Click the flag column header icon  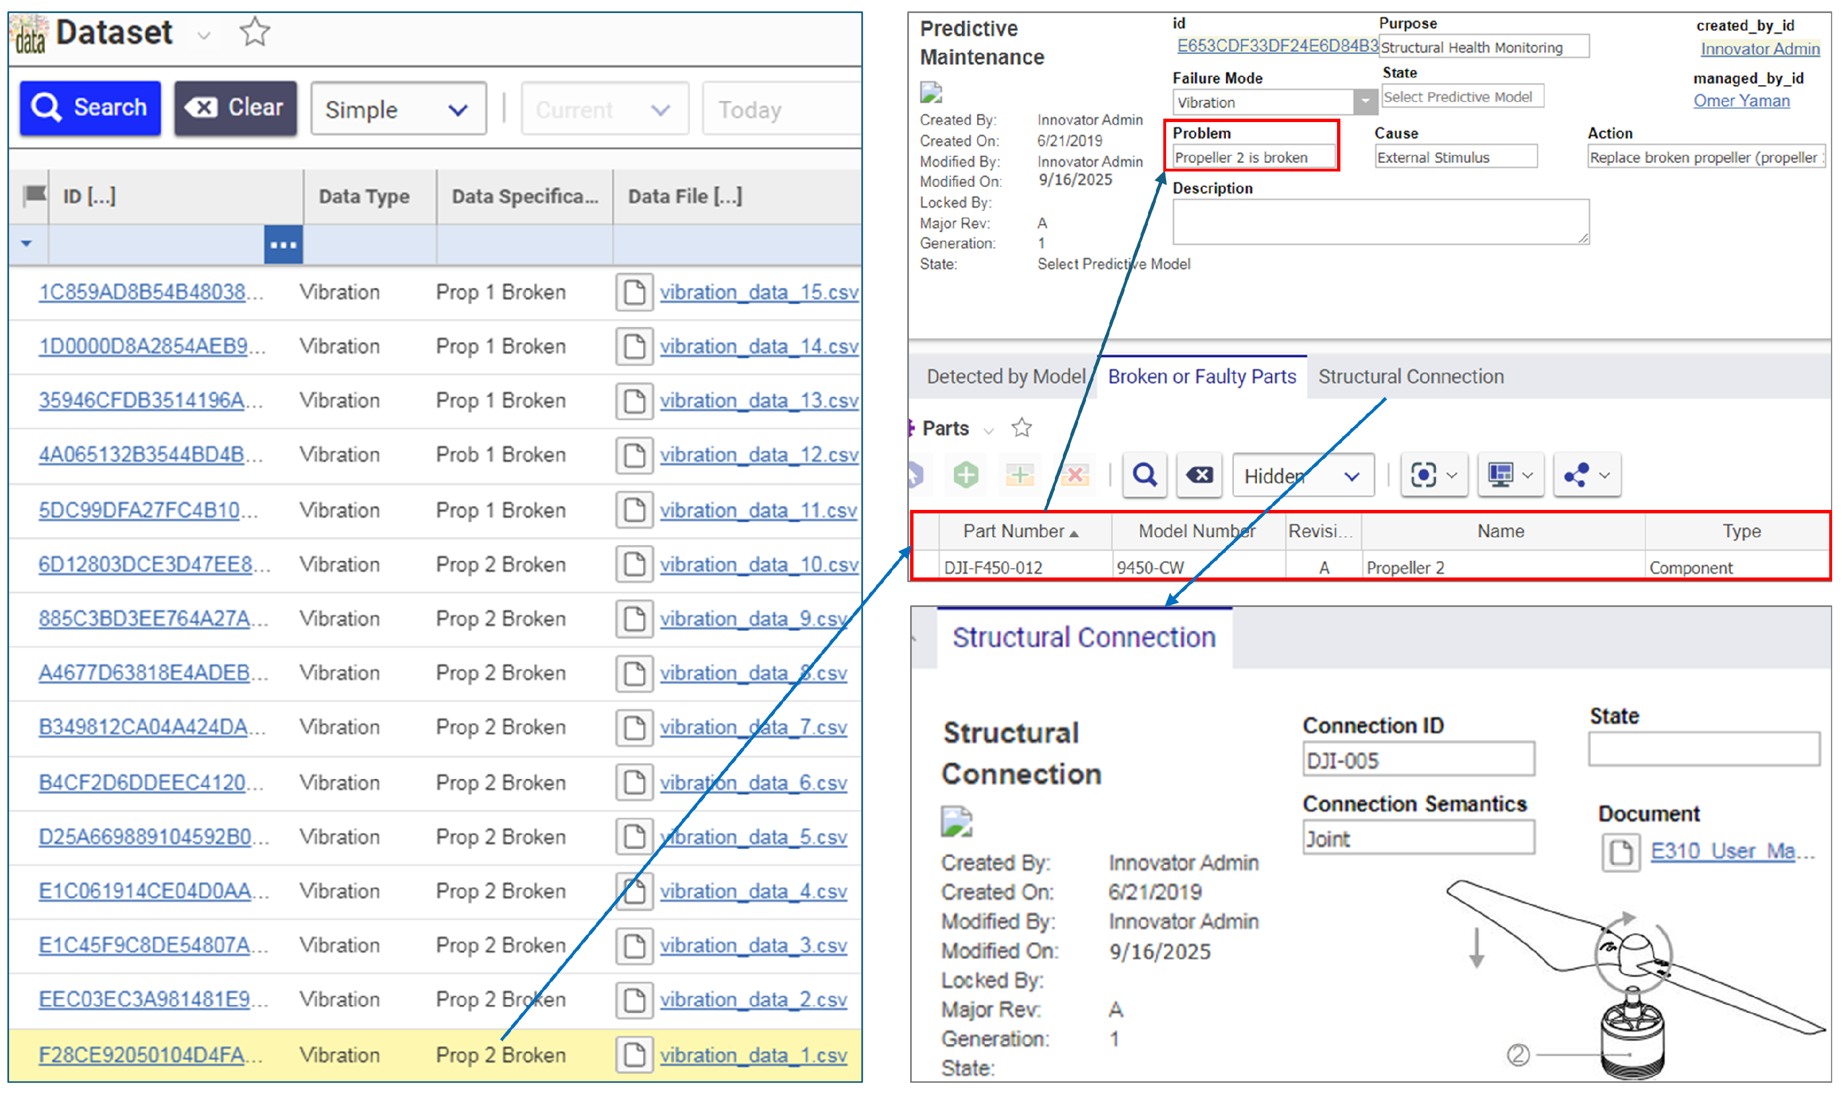click(33, 196)
